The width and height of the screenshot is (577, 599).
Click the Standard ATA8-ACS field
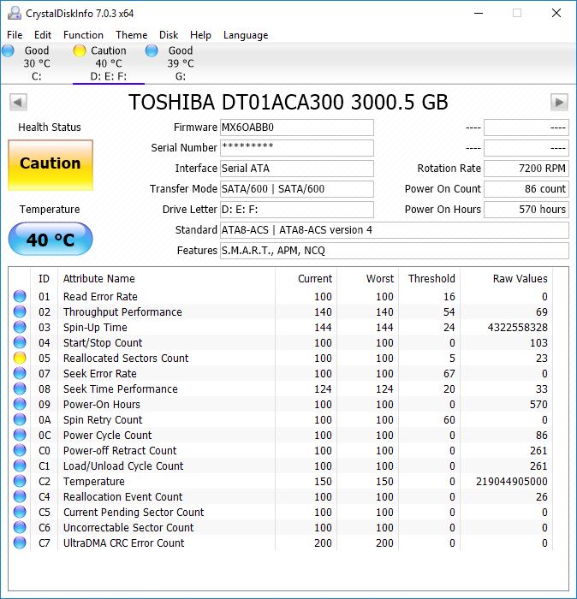tap(395, 230)
